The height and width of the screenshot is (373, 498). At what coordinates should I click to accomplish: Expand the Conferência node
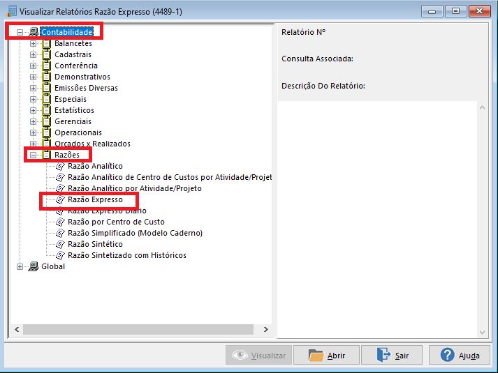33,66
